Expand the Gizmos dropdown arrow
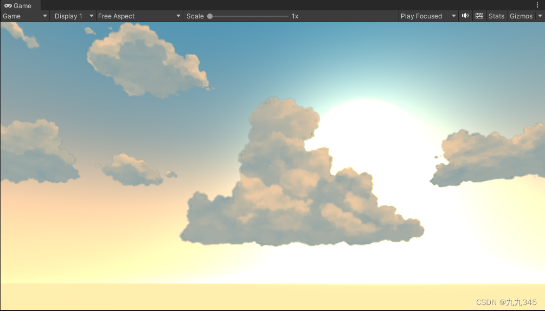This screenshot has height=311, width=545. pos(540,16)
